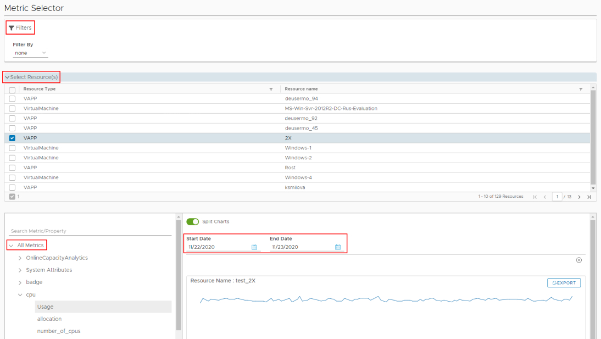Expand the OnlineCapacityAnalytics metric group
The width and height of the screenshot is (601, 339).
[20, 258]
